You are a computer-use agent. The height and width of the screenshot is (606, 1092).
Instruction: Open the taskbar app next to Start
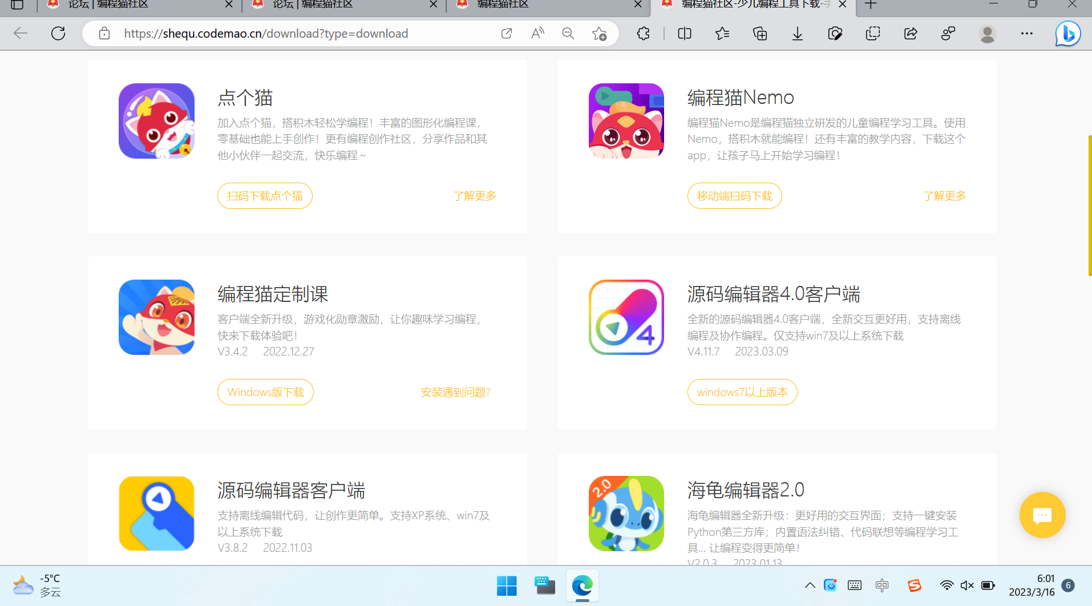[x=545, y=586]
